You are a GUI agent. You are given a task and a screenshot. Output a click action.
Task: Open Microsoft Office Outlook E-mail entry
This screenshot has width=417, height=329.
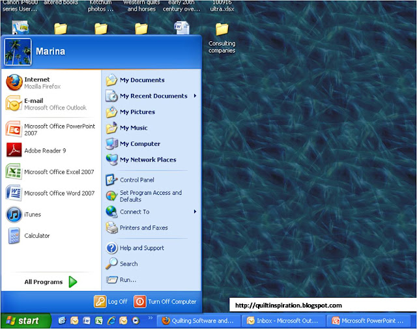click(51, 104)
